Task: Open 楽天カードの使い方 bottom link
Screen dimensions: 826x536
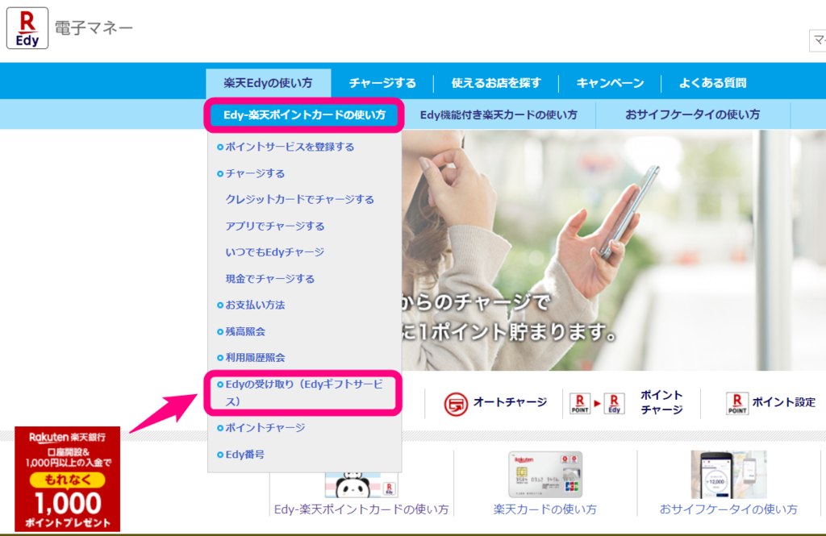Action: pyautogui.click(x=545, y=509)
